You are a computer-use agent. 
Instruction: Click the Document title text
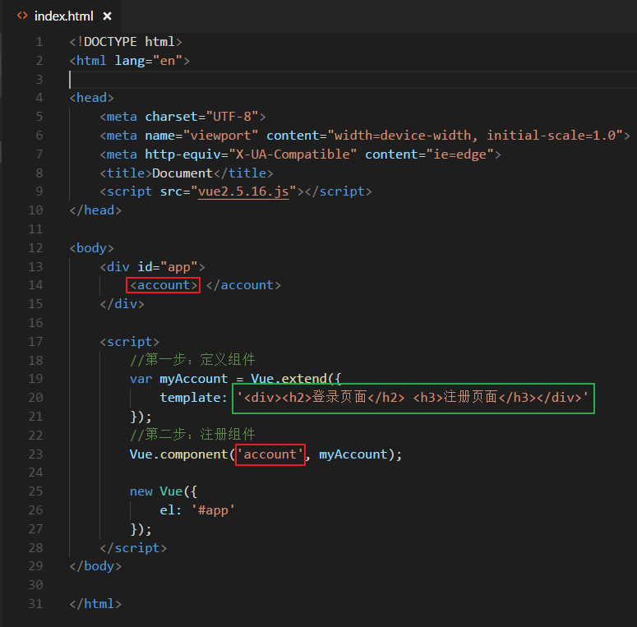click(x=182, y=173)
